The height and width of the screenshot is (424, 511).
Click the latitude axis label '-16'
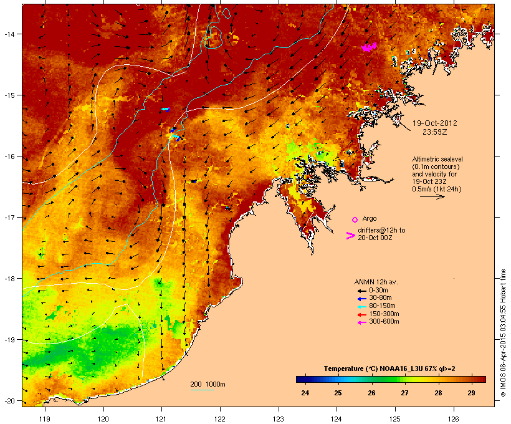click(x=9, y=157)
